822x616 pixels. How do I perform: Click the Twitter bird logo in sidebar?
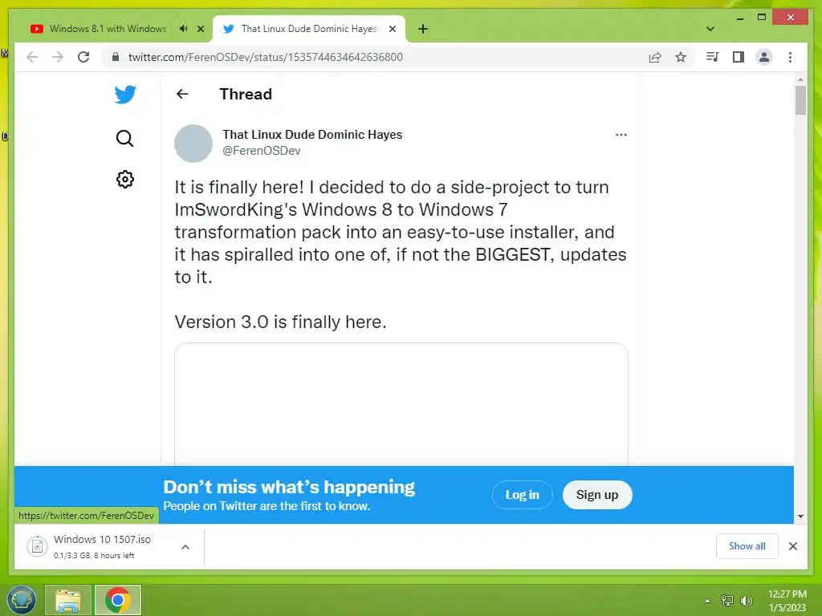coord(125,95)
